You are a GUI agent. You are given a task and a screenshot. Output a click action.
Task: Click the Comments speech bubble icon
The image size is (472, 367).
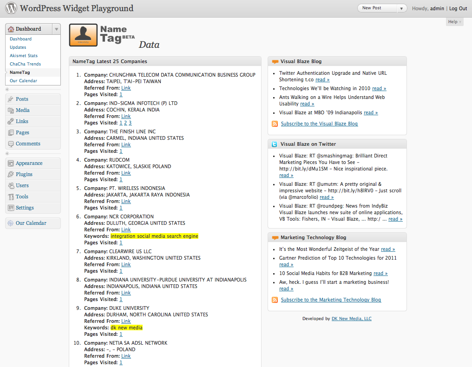[x=11, y=144]
